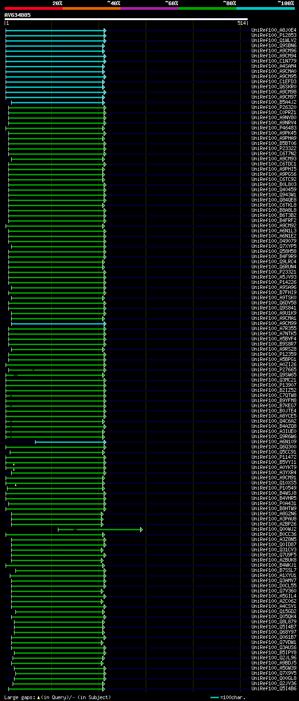Image resolution: width=299 pixels, height=701 pixels.
Task: Select hit UniRef100_A9NV80
Action: point(274,117)
